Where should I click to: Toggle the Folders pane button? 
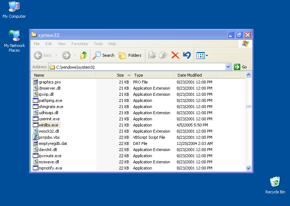pyautogui.click(x=130, y=55)
